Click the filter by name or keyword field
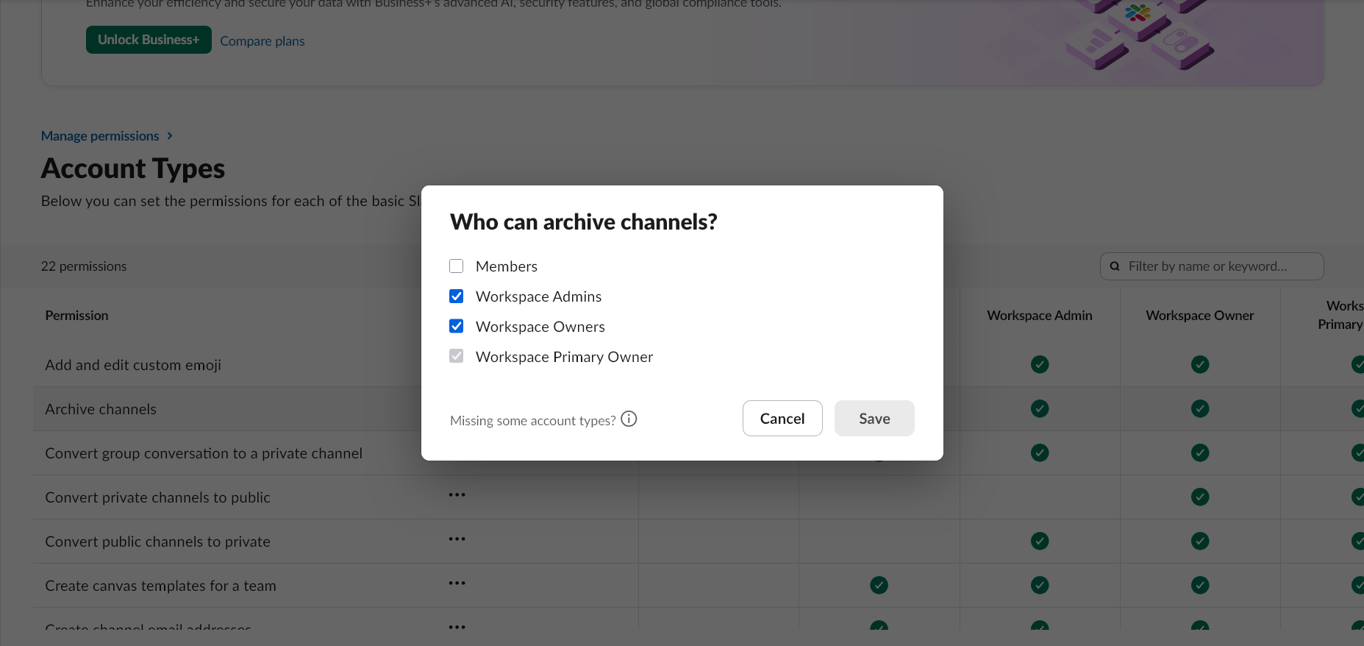This screenshot has height=646, width=1364. pyautogui.click(x=1221, y=266)
